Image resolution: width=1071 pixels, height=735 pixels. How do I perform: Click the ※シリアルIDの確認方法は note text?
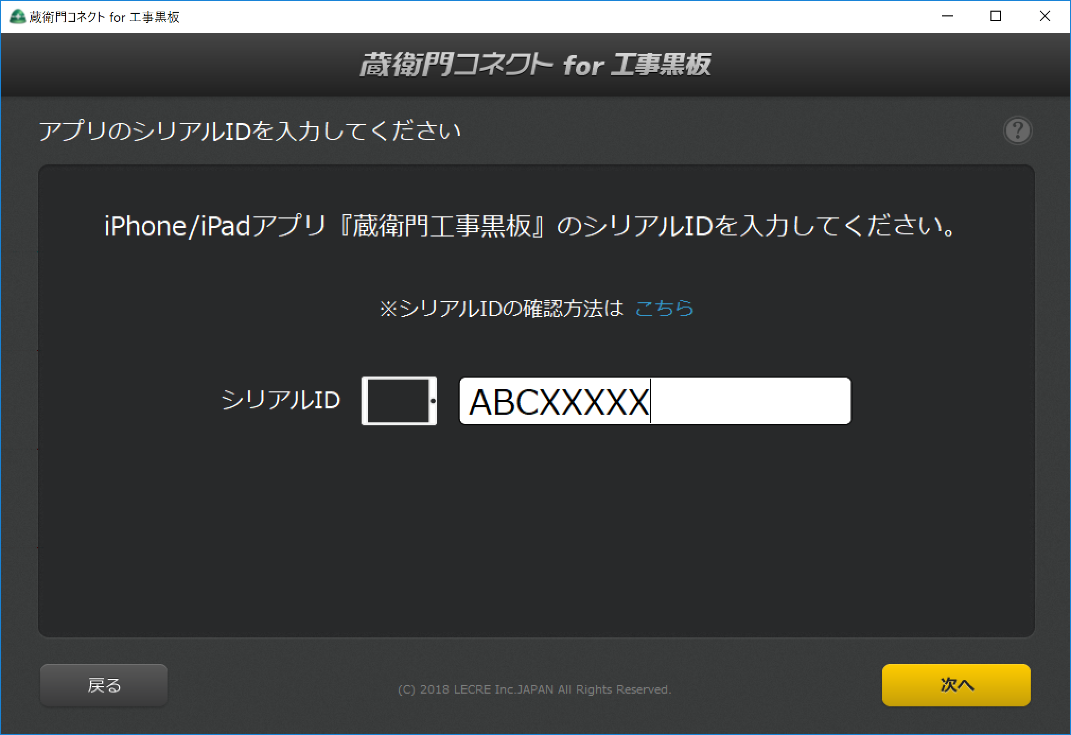pos(501,308)
